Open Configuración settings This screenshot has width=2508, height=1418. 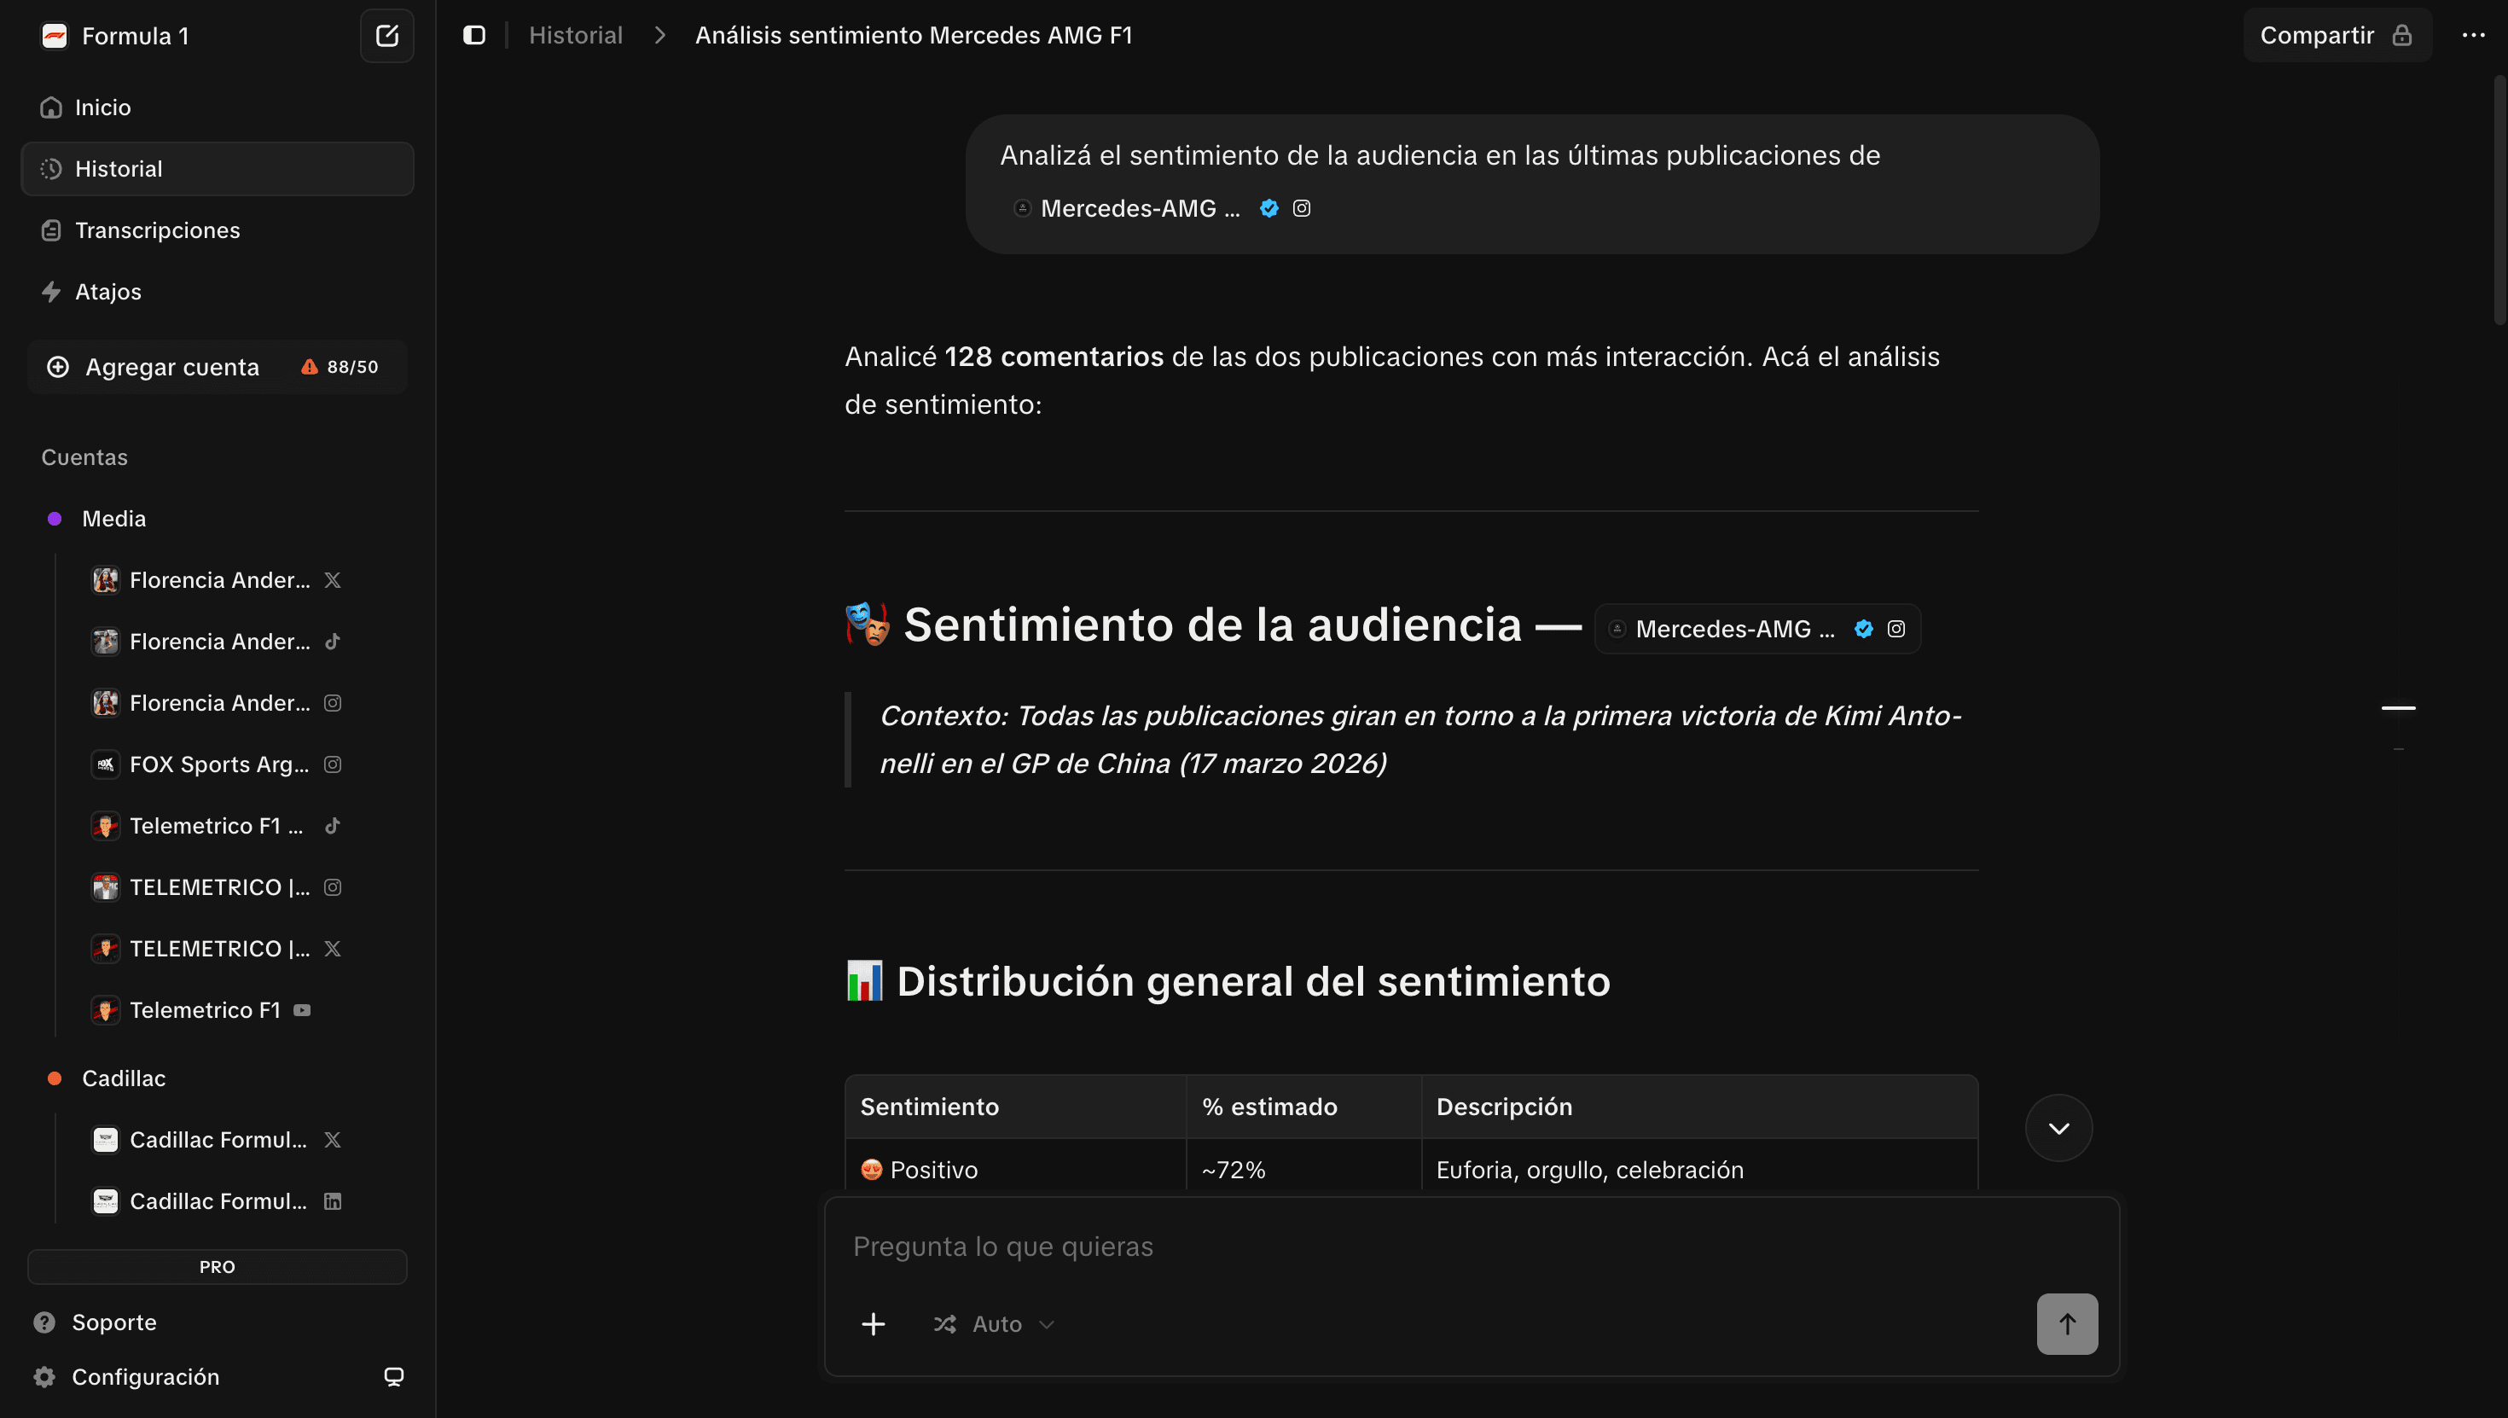[126, 1376]
